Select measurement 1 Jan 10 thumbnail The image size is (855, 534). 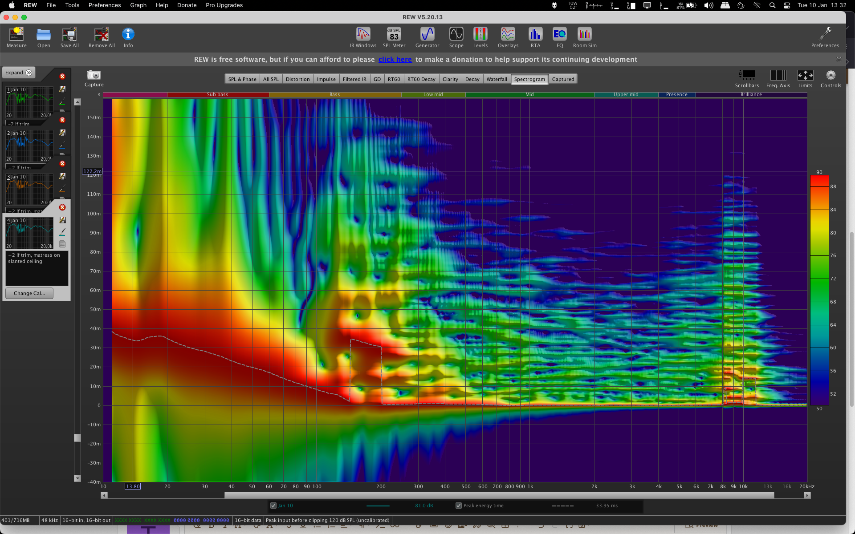[x=29, y=102]
